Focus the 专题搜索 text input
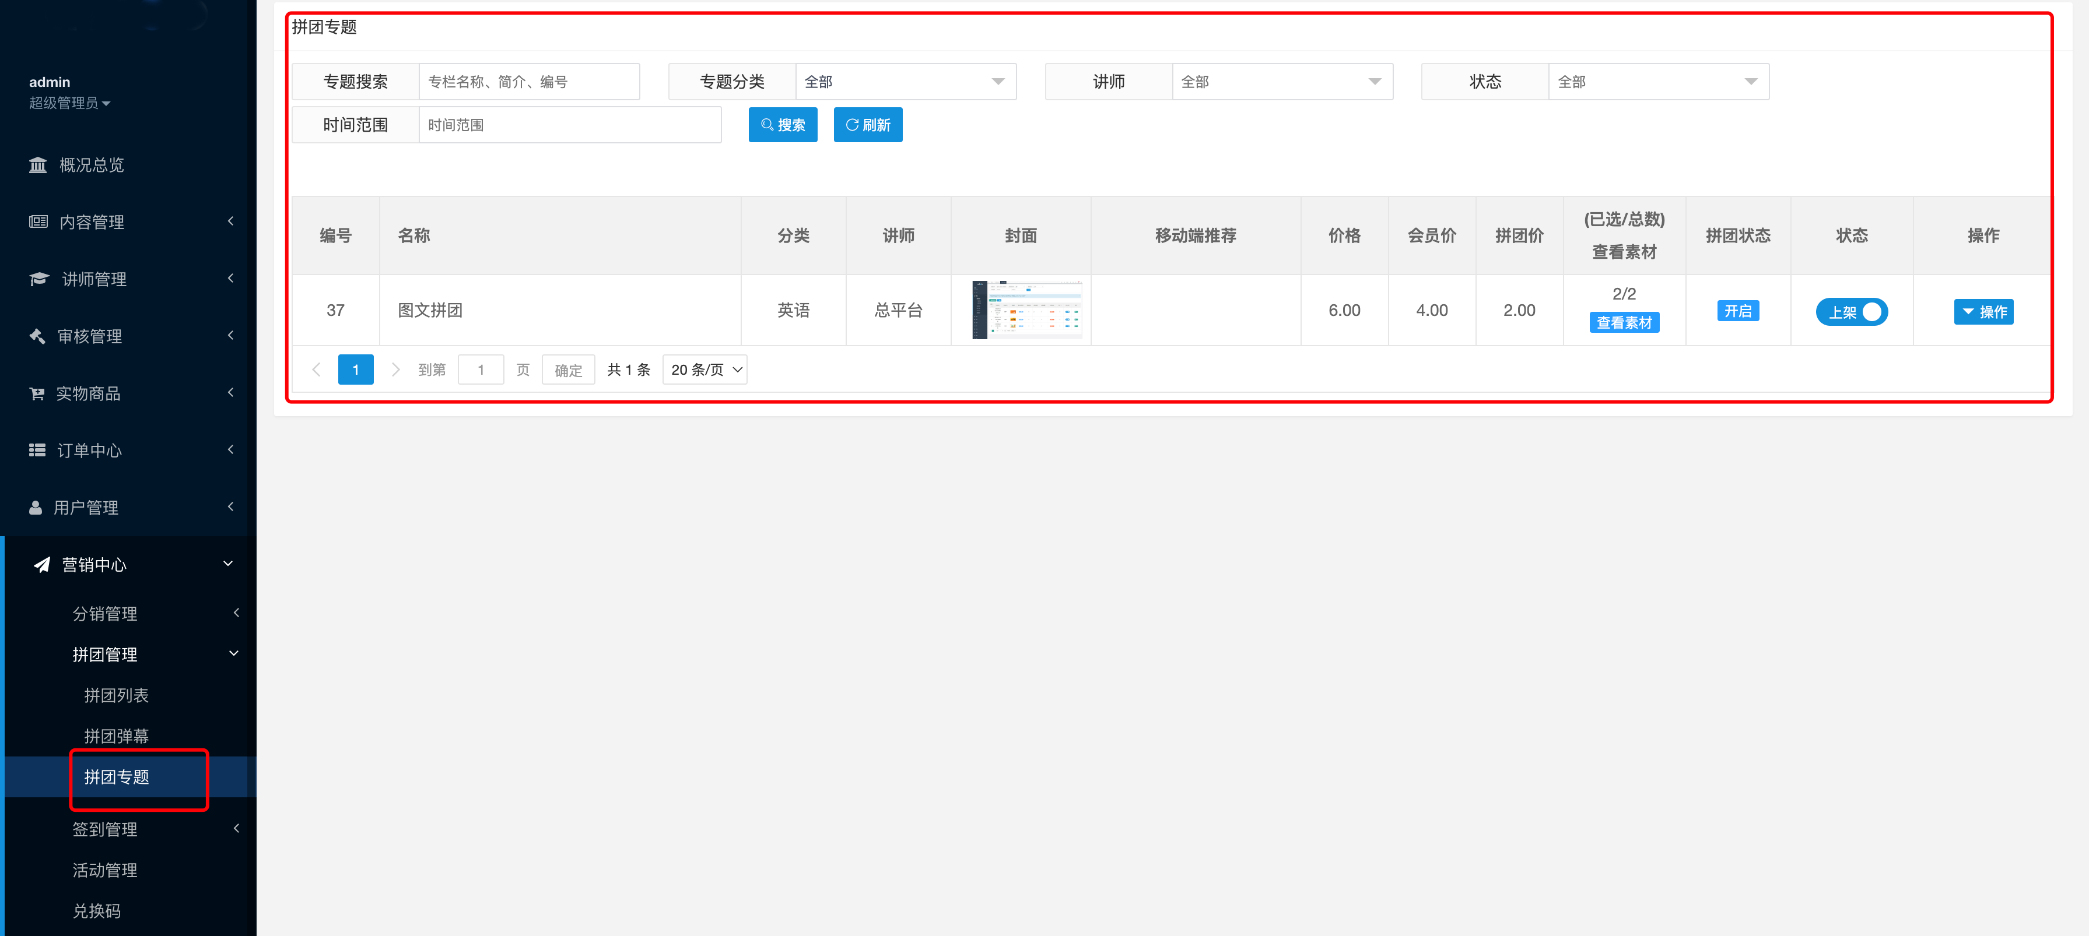 [529, 82]
